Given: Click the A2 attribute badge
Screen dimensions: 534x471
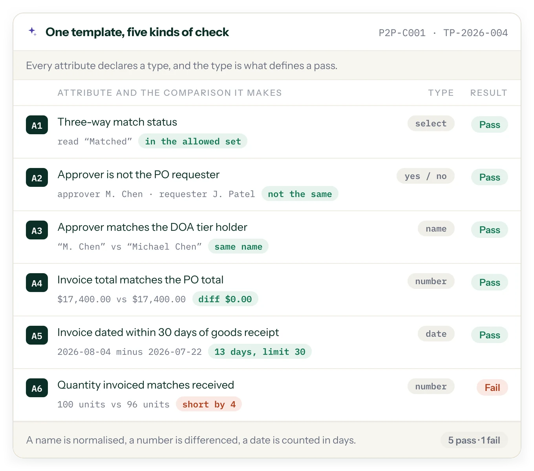Looking at the screenshot, I should (37, 178).
